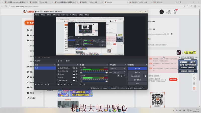Add a new source in Sources panel
Screen dimensions: 201x113
coord(58,84)
